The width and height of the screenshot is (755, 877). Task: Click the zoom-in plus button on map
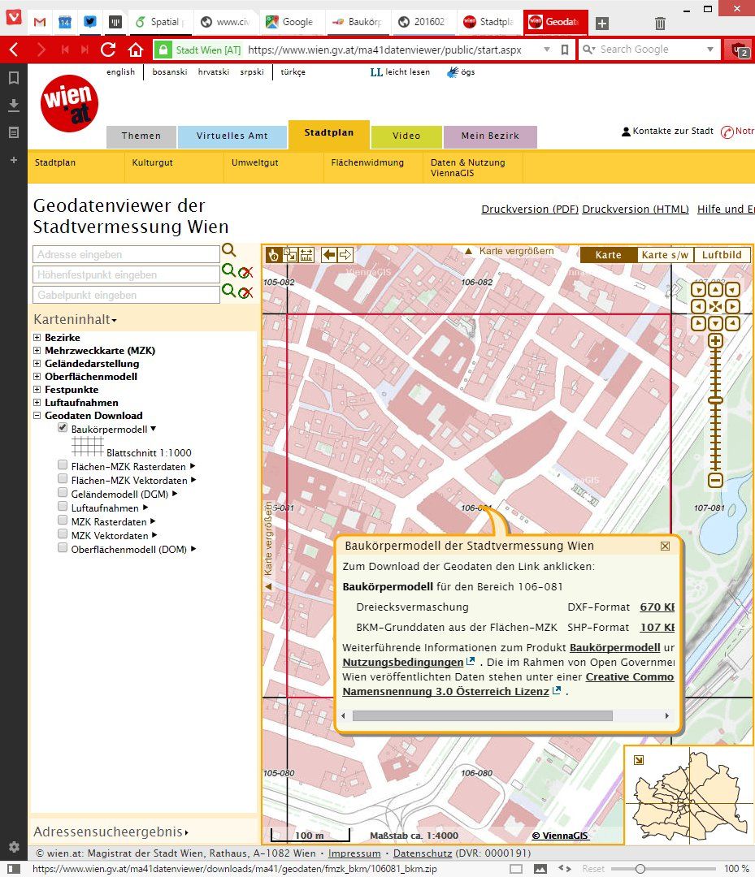(x=715, y=341)
